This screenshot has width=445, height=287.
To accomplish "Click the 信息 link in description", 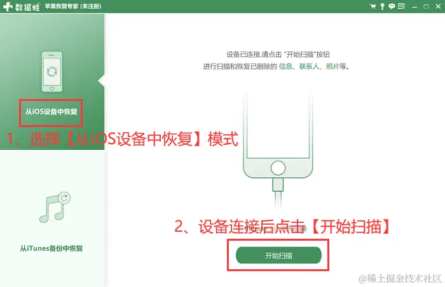I will [x=285, y=67].
